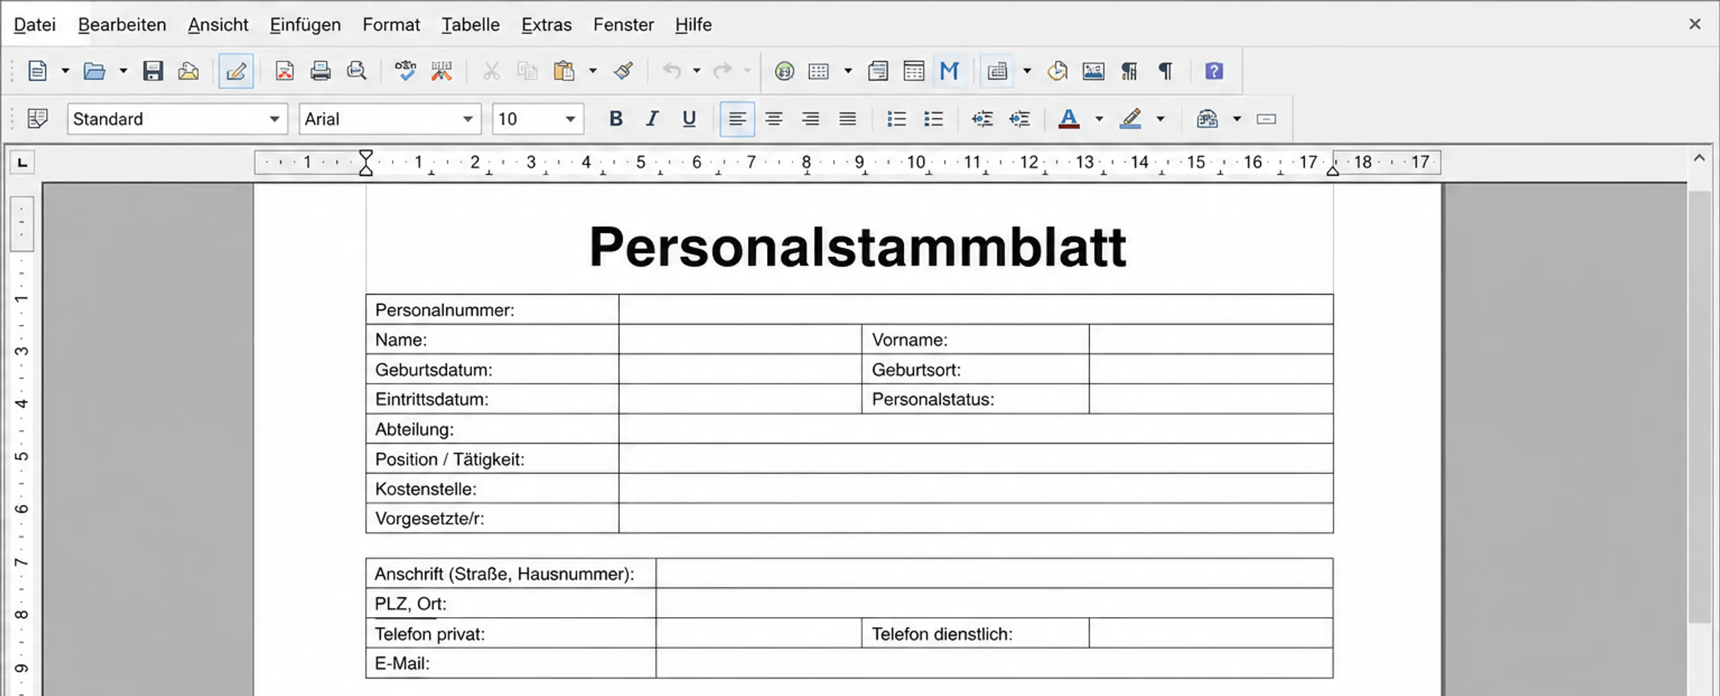Toggle numbered list
The width and height of the screenshot is (1720, 696).
tap(896, 119)
